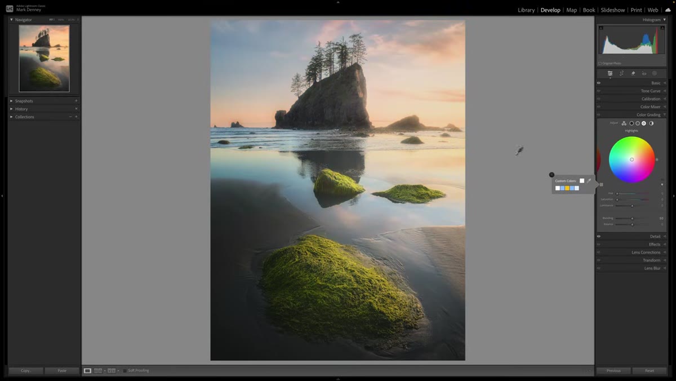Collapse the Navigator panel

[x=11, y=20]
